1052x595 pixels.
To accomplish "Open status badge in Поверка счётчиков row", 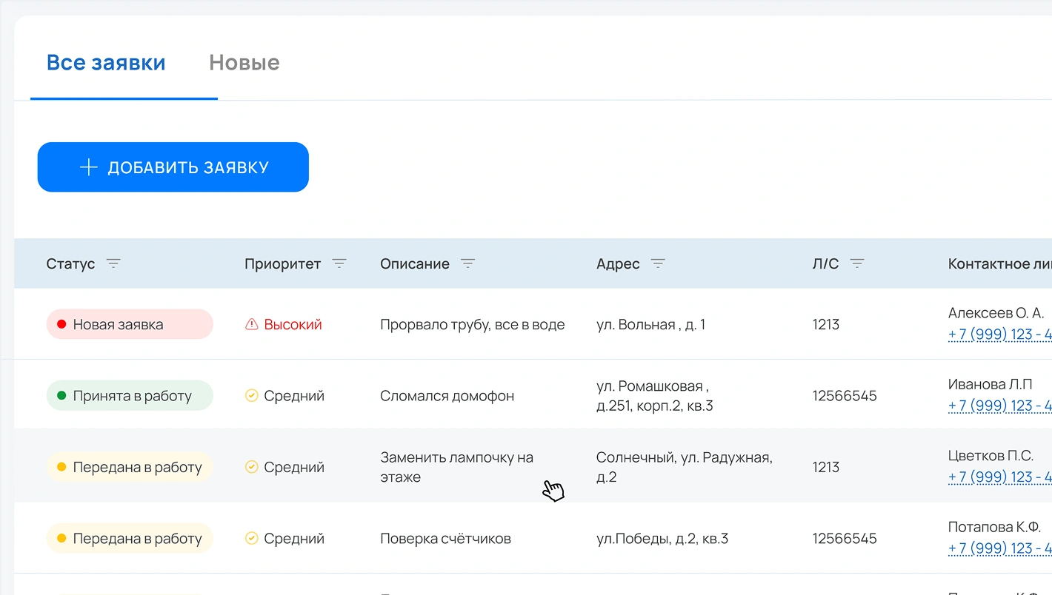I will click(x=130, y=539).
